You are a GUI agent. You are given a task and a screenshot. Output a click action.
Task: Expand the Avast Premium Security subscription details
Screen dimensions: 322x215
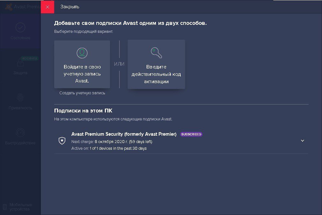coord(302,141)
